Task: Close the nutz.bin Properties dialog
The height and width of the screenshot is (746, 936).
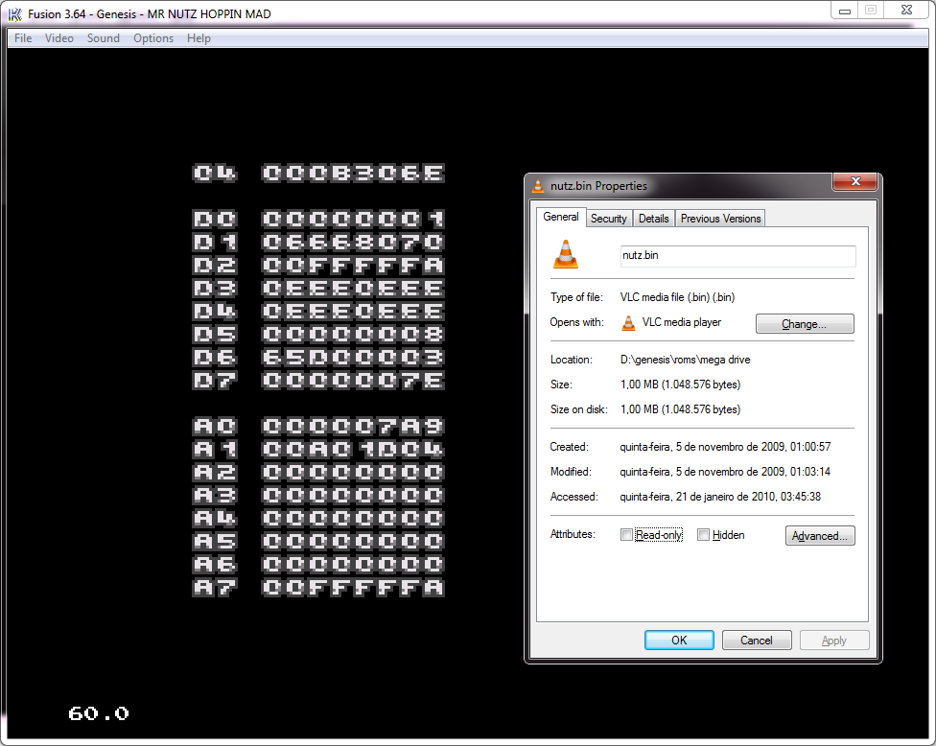Action: click(854, 181)
